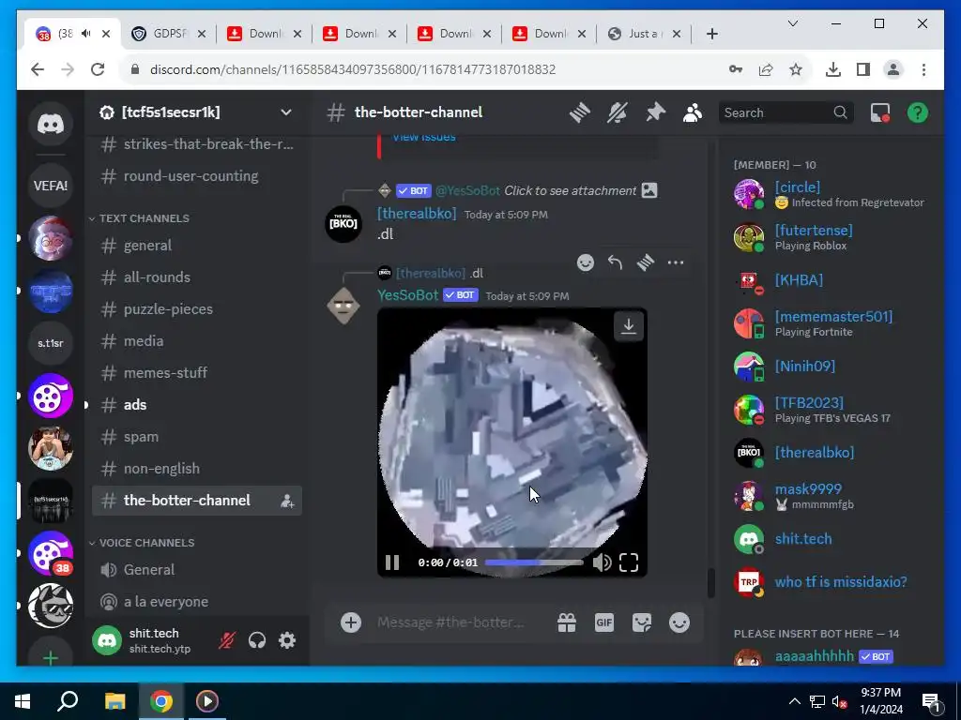961x720 pixels.
Task: Open the Inbox icon in header
Action: (880, 112)
